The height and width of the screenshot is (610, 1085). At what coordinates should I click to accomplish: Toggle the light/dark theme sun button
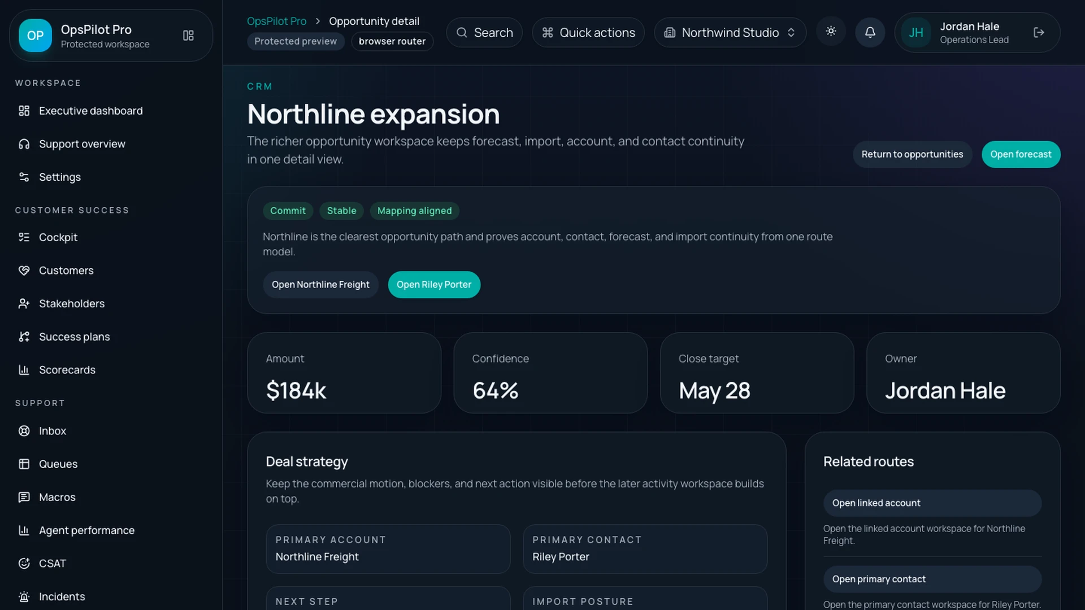click(831, 32)
